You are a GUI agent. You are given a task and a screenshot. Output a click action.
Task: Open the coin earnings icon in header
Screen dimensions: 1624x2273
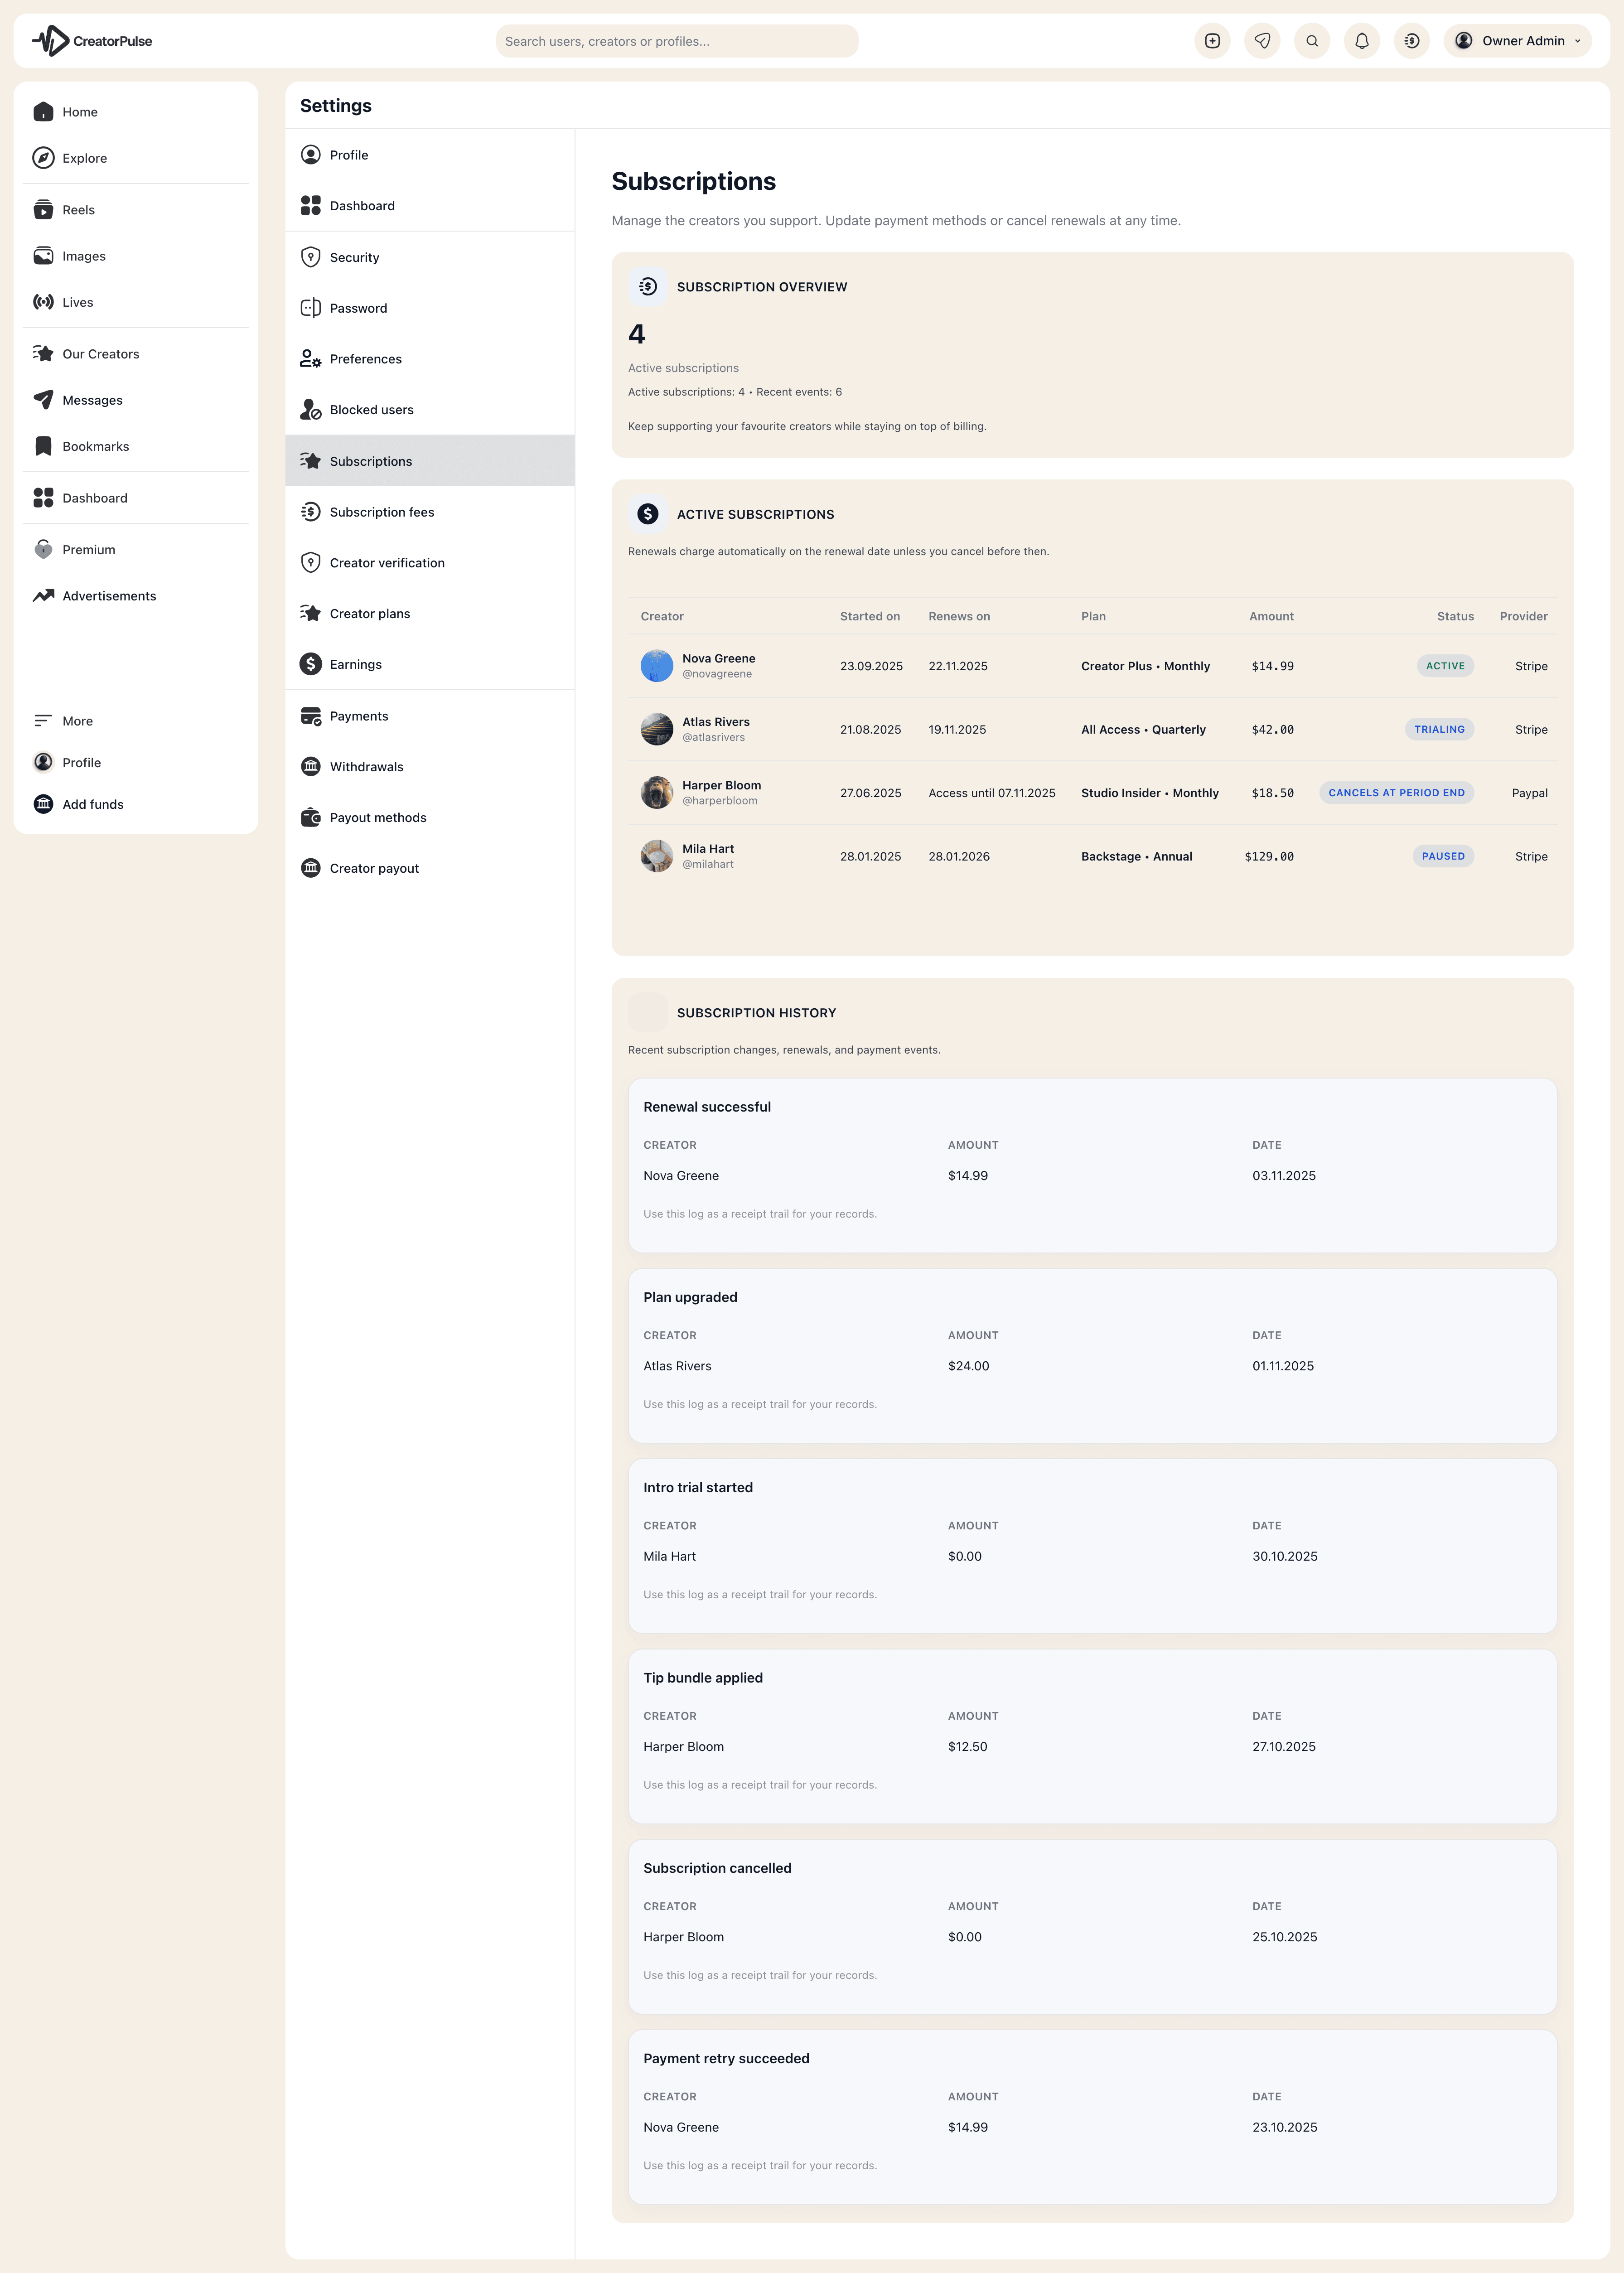coord(1411,41)
